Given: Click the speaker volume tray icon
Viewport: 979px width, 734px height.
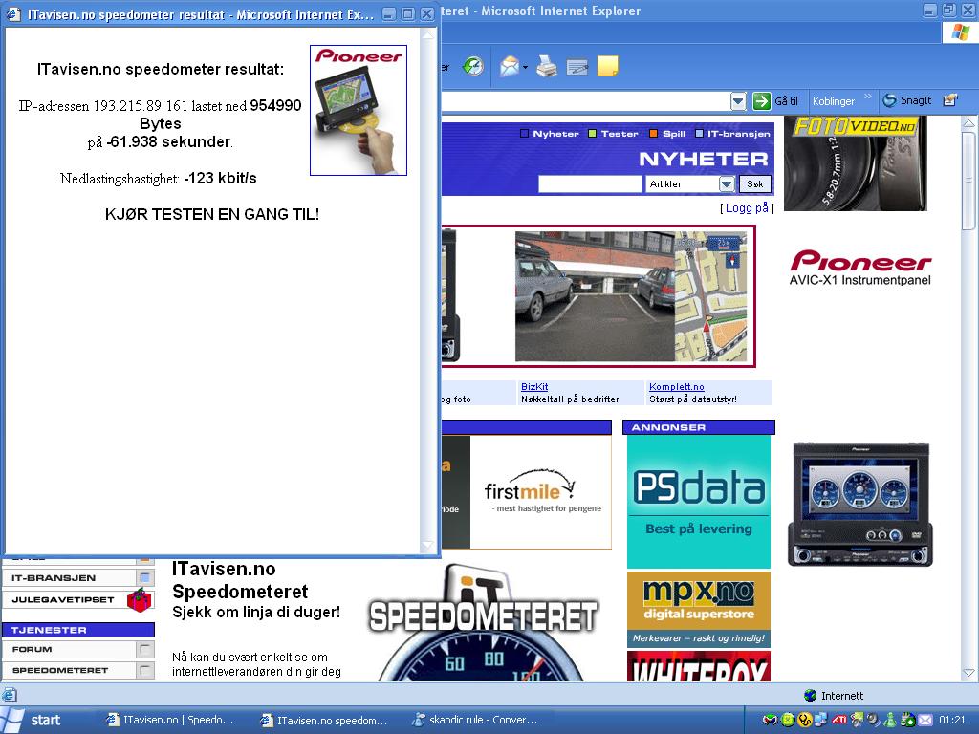Looking at the screenshot, I should coord(873,720).
